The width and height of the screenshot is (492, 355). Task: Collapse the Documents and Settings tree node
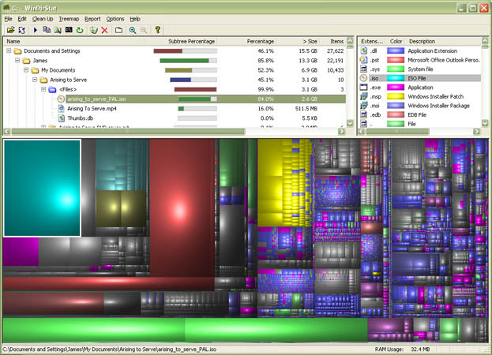(9, 50)
